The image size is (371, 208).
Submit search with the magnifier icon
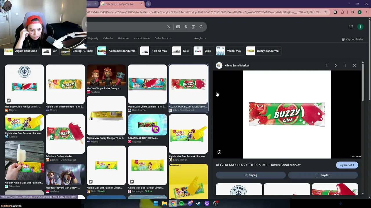coord(201,27)
